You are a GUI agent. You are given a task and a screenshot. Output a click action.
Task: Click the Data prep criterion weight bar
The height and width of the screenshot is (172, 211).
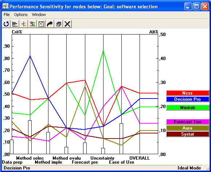point(12,147)
